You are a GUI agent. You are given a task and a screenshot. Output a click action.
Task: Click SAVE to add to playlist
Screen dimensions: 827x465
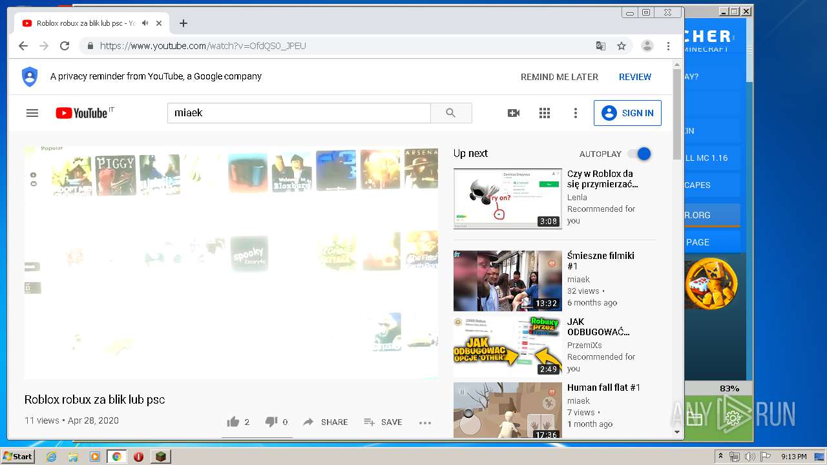tap(383, 422)
